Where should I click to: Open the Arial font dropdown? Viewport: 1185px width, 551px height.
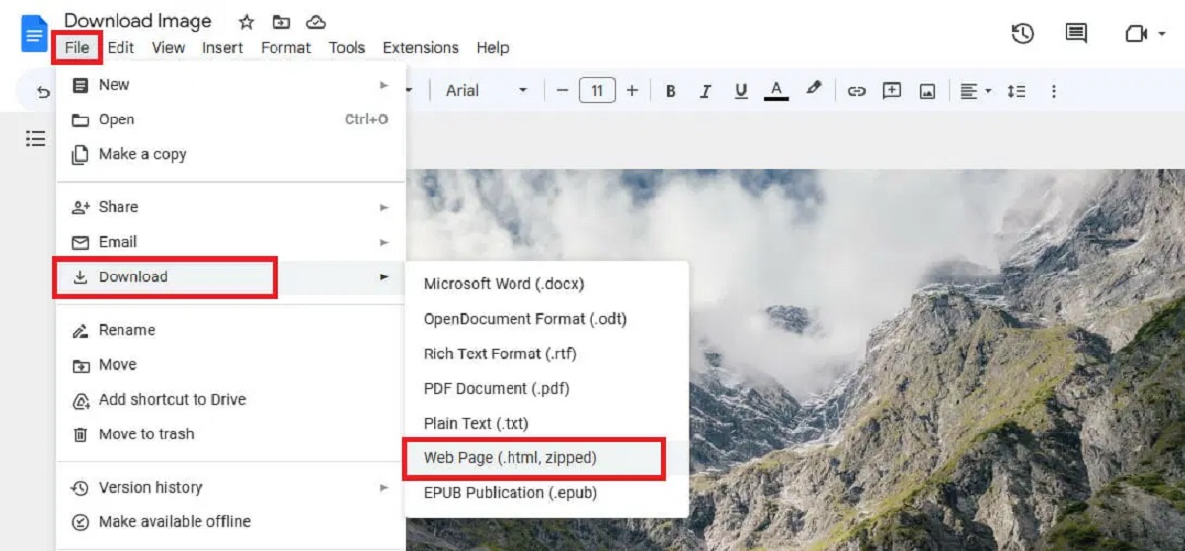[487, 91]
